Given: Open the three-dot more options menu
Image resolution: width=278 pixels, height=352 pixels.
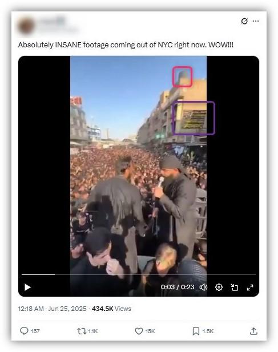Looking at the screenshot, I should click(256, 21).
